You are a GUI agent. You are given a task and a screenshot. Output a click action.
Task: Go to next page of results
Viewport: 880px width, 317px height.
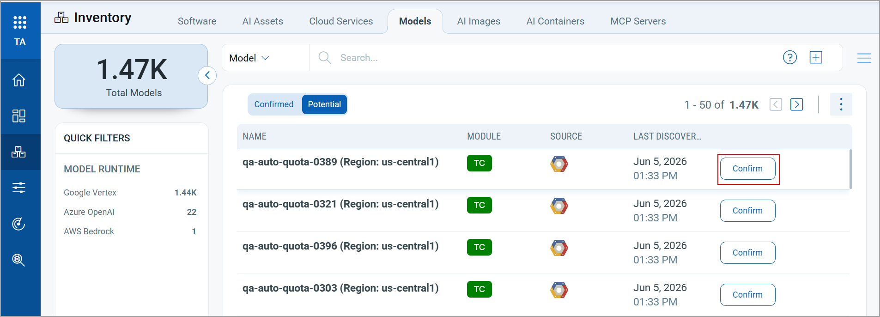click(x=796, y=104)
